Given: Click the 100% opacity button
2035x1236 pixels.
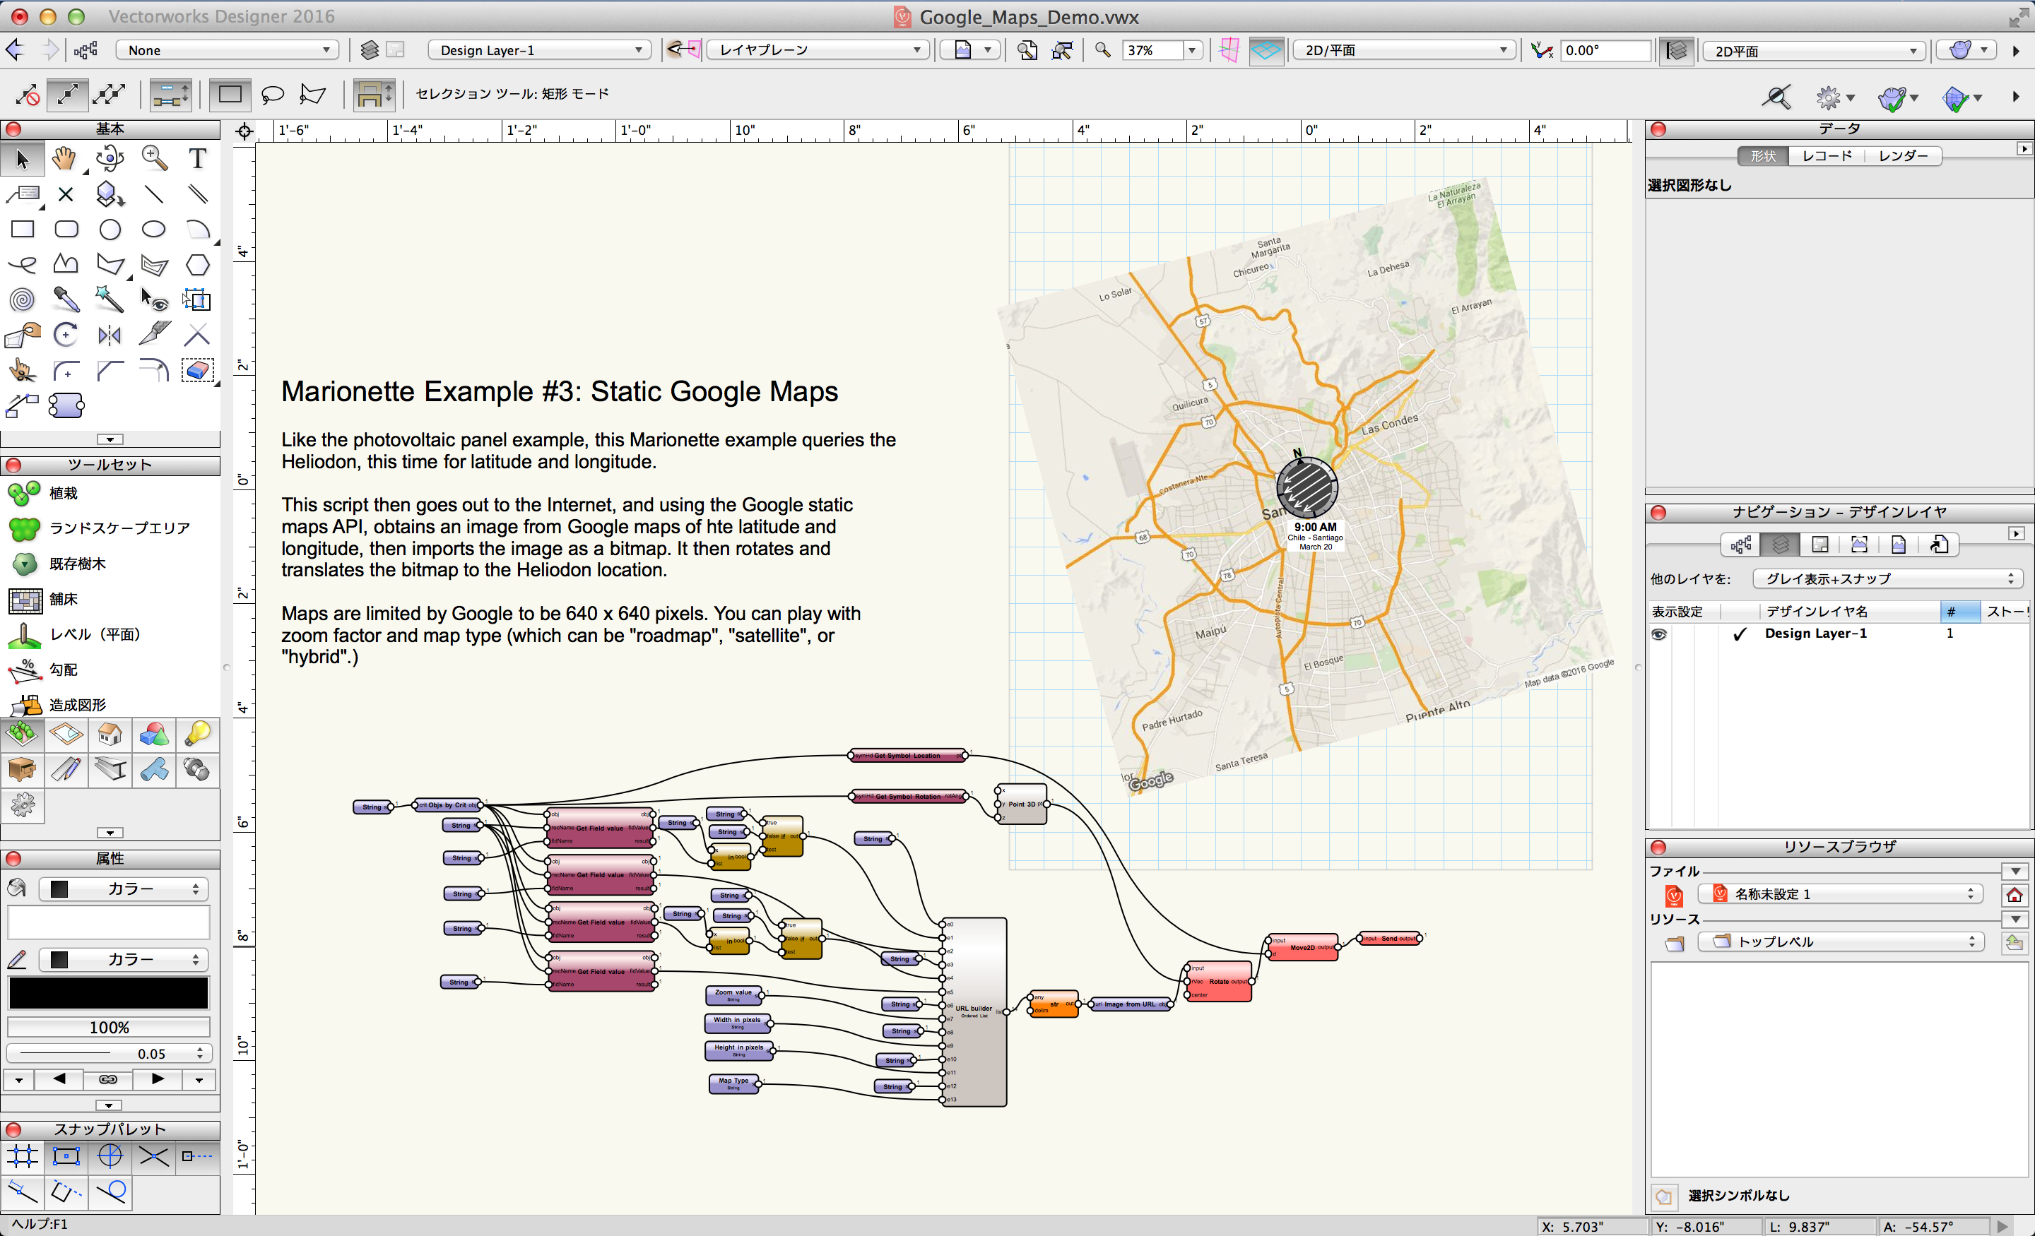Looking at the screenshot, I should (x=108, y=1027).
